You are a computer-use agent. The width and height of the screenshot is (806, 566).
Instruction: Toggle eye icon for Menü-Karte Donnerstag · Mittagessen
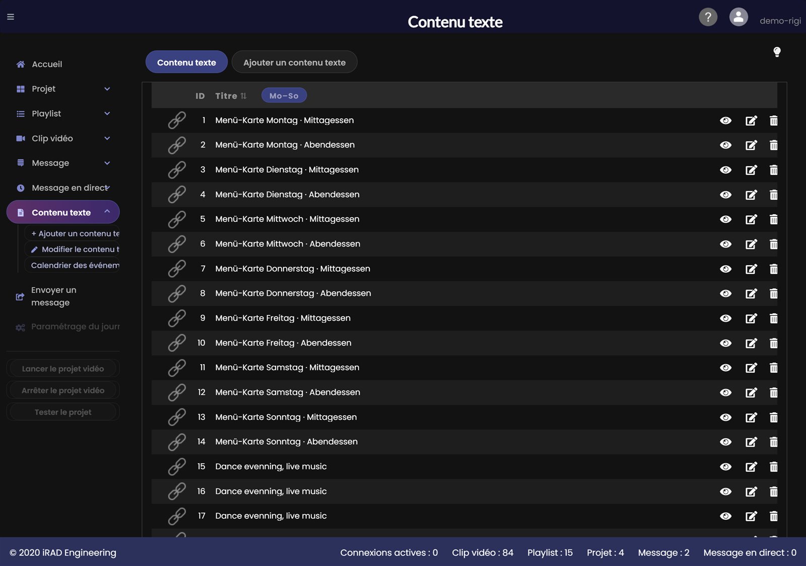725,269
